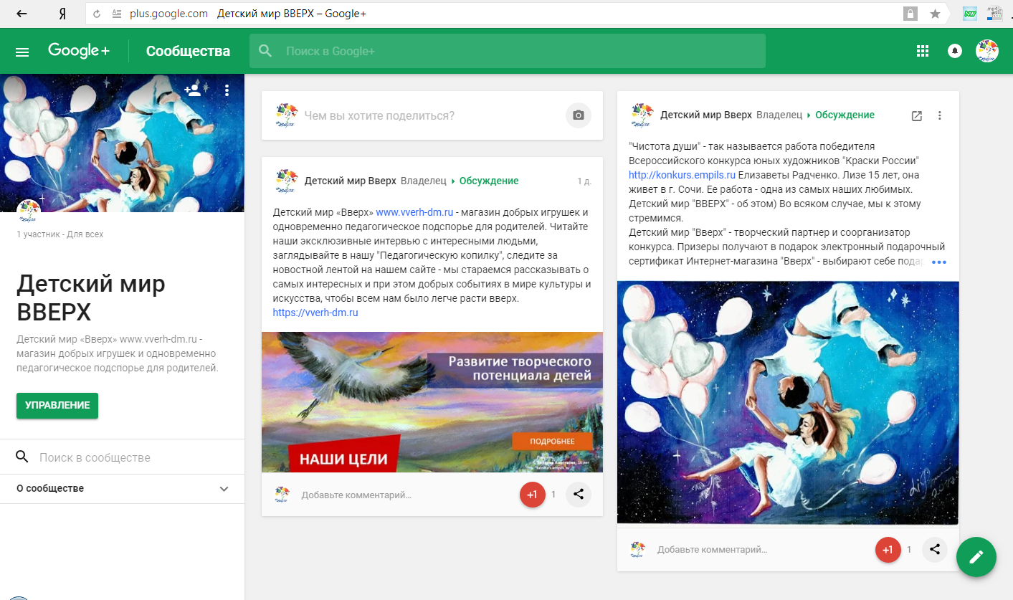Open three-dot menu of 'Чистота души' post
The width and height of the screenshot is (1013, 600).
coord(940,115)
